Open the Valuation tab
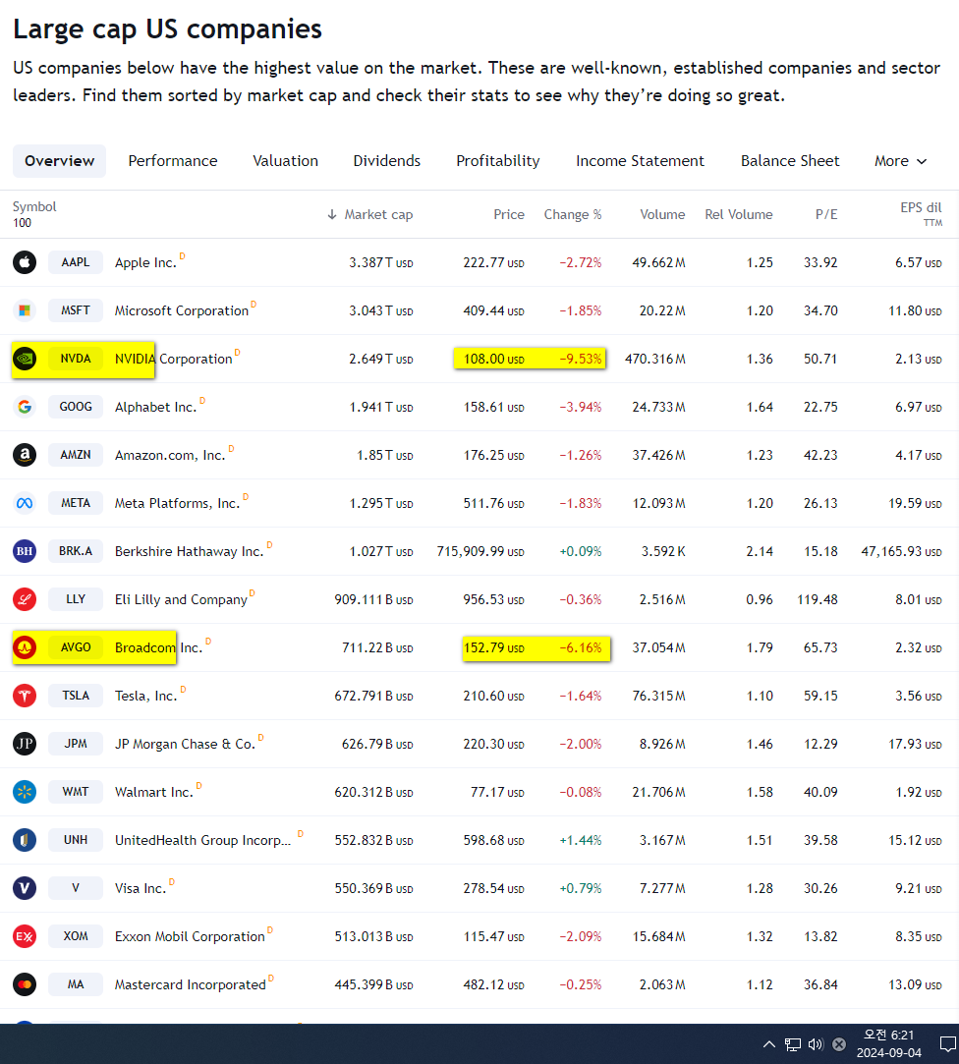This screenshot has width=959, height=1064. pyautogui.click(x=286, y=161)
